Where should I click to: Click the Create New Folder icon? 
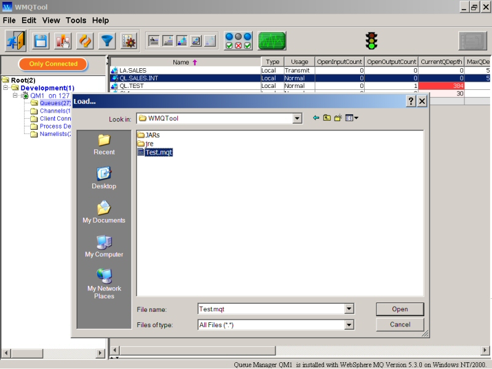[x=338, y=118]
